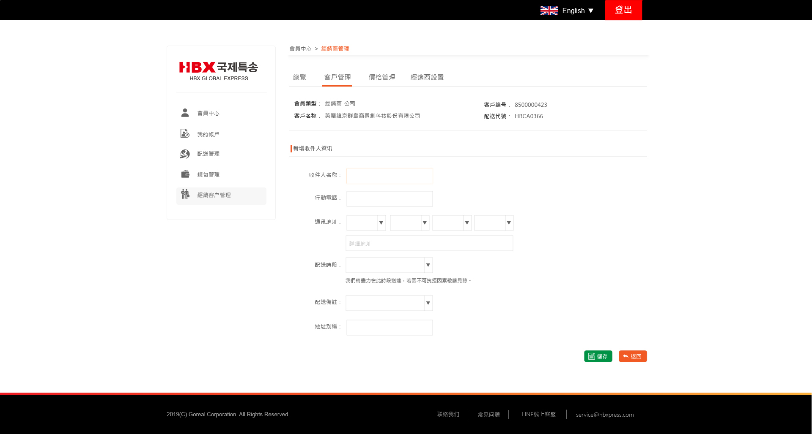
Task: Click the 錢包管理 wallet icon
Action: 185,174
